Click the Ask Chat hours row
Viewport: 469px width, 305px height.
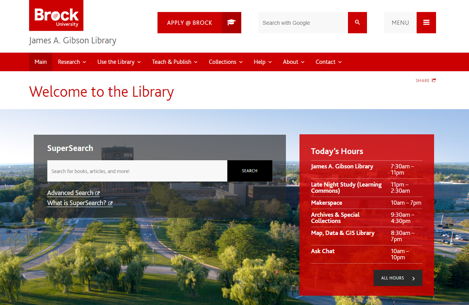(x=367, y=254)
